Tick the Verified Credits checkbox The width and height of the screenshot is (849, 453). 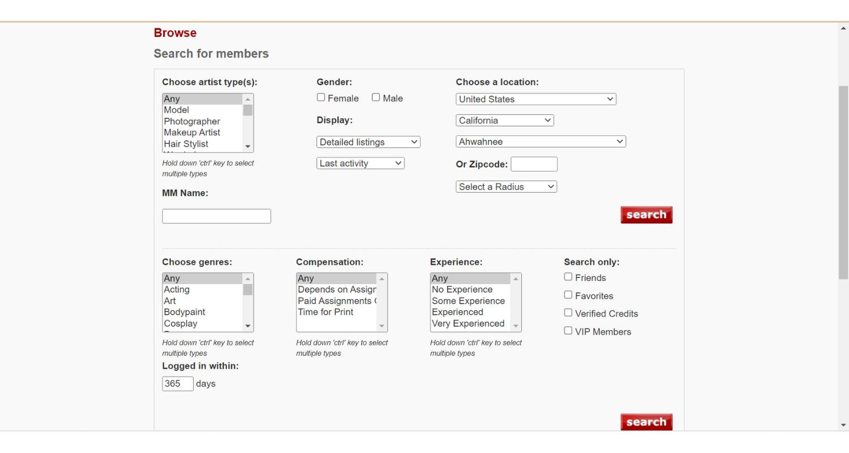click(568, 313)
